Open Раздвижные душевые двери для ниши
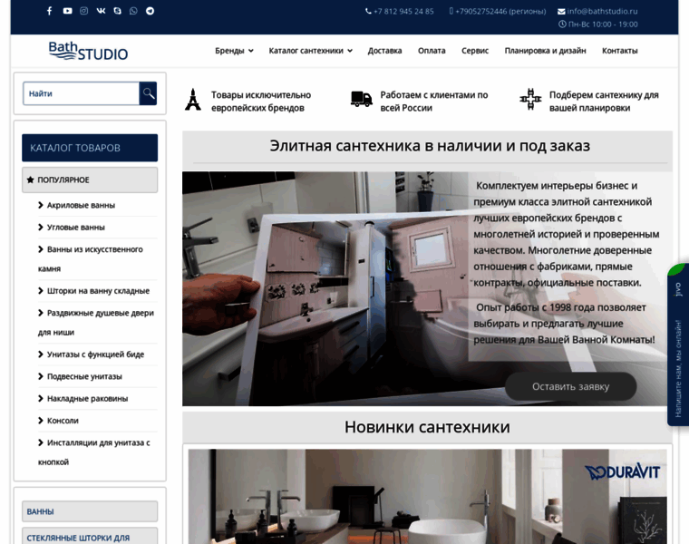Screen dimensions: 689x544 [96, 322]
